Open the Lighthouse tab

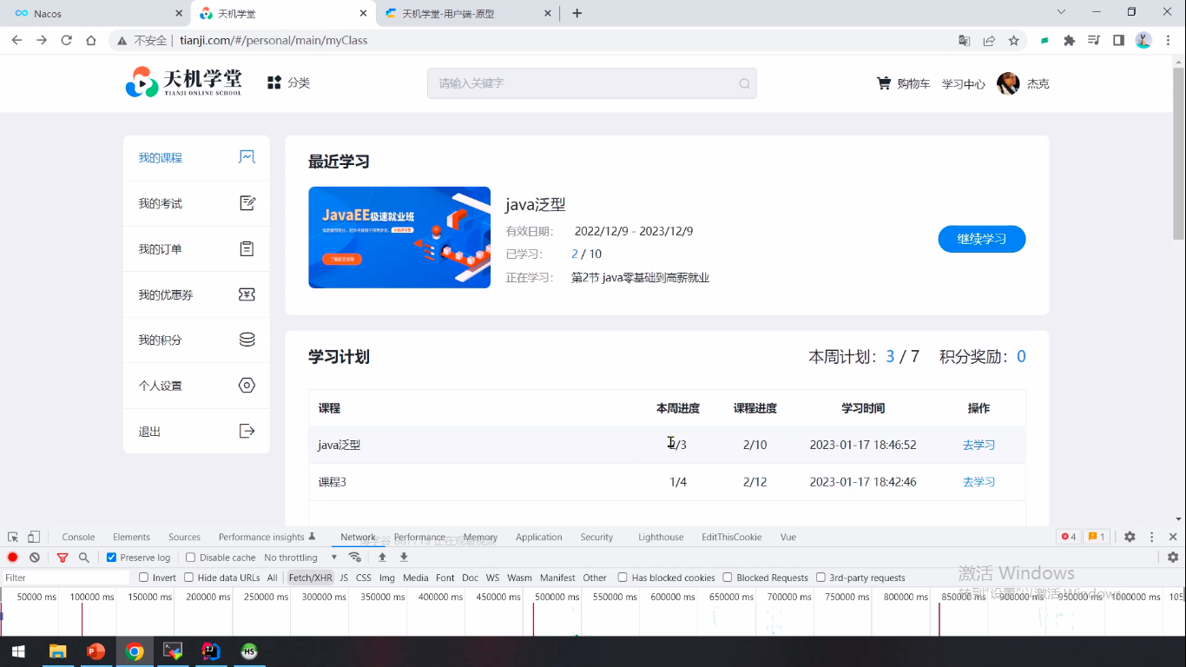(x=661, y=537)
